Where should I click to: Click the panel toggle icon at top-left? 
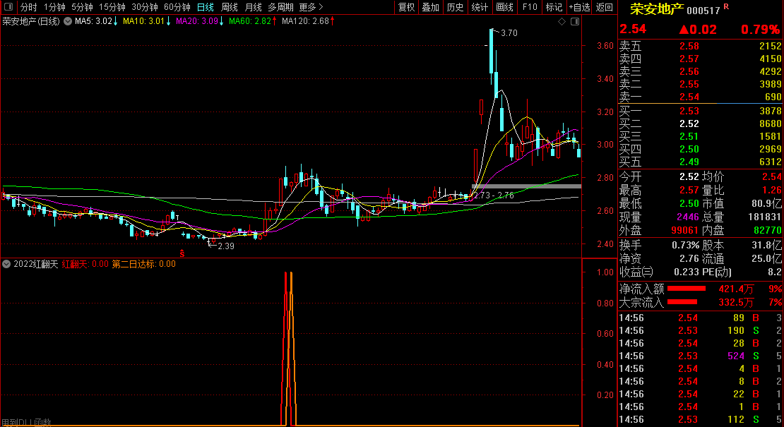(9, 7)
